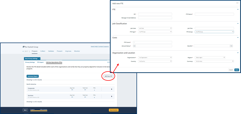Open the FTE Import sub-tab
The width and height of the screenshot is (241, 114).
click(40, 62)
